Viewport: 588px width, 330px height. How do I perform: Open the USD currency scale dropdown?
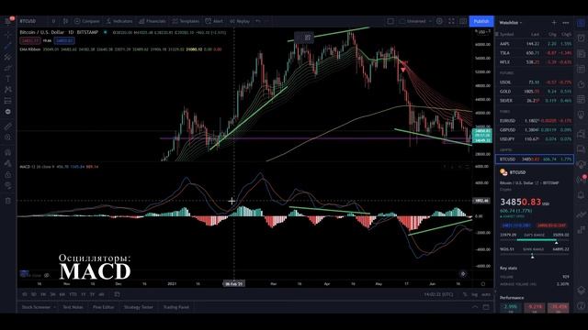483,32
